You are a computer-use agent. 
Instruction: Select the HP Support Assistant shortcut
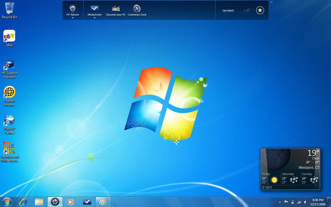click(9, 69)
